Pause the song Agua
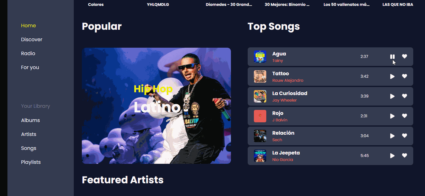This screenshot has height=196, width=425. [392, 57]
